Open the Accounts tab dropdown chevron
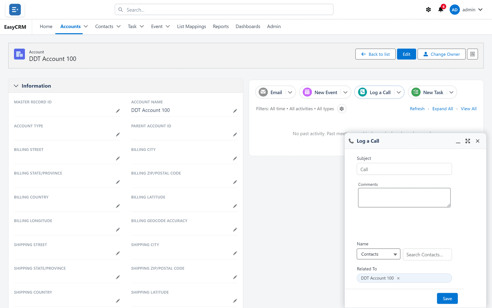The image size is (492, 308). (x=86, y=26)
